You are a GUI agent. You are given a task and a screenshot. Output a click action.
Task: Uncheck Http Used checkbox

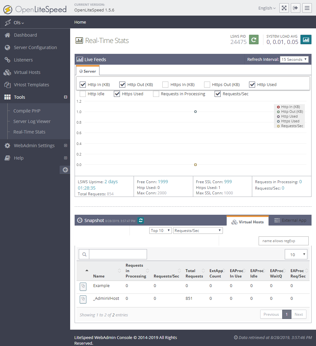tap(252, 84)
